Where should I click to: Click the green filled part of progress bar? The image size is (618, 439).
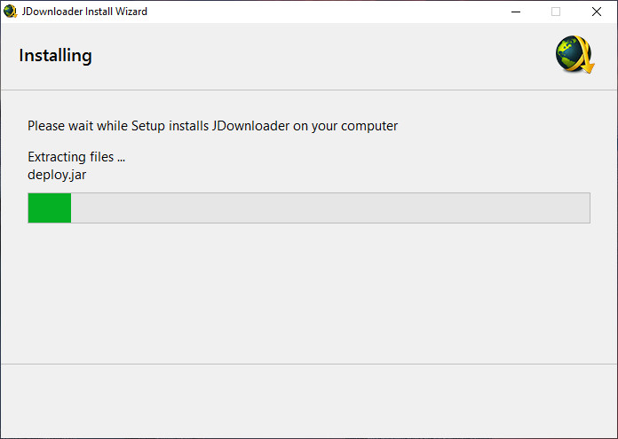(50, 208)
